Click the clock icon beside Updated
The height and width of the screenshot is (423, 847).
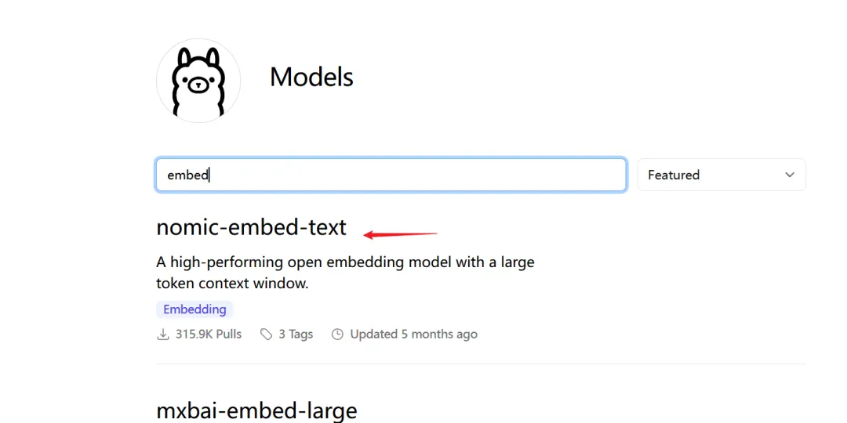pos(338,334)
